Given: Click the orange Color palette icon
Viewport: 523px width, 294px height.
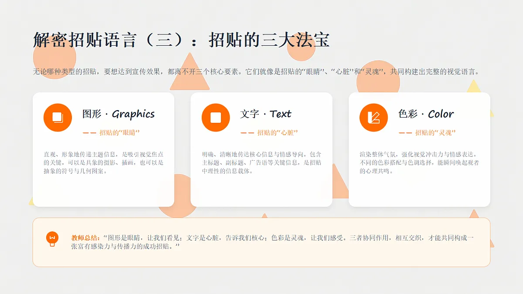Looking at the screenshot, I should point(374,118).
